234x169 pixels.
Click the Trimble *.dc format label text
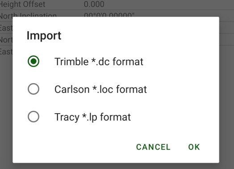99,62
